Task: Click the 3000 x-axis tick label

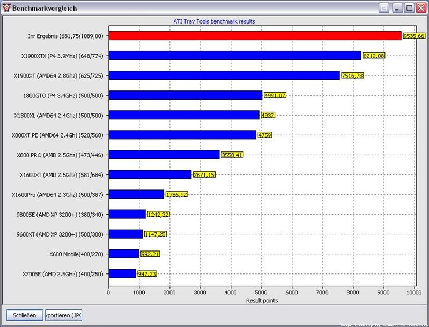Action: [200, 293]
